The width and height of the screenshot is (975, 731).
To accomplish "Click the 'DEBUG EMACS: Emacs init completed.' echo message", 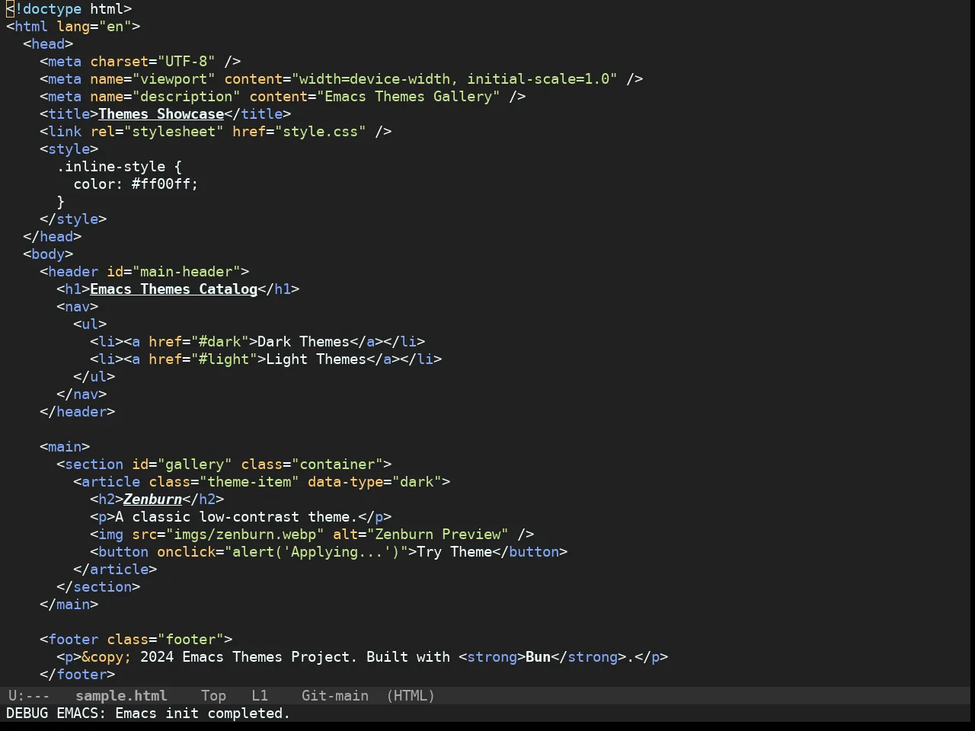I will [x=149, y=713].
